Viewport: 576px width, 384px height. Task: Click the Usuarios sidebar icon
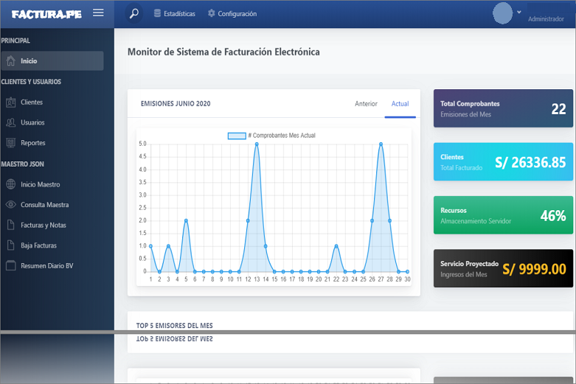(10, 122)
